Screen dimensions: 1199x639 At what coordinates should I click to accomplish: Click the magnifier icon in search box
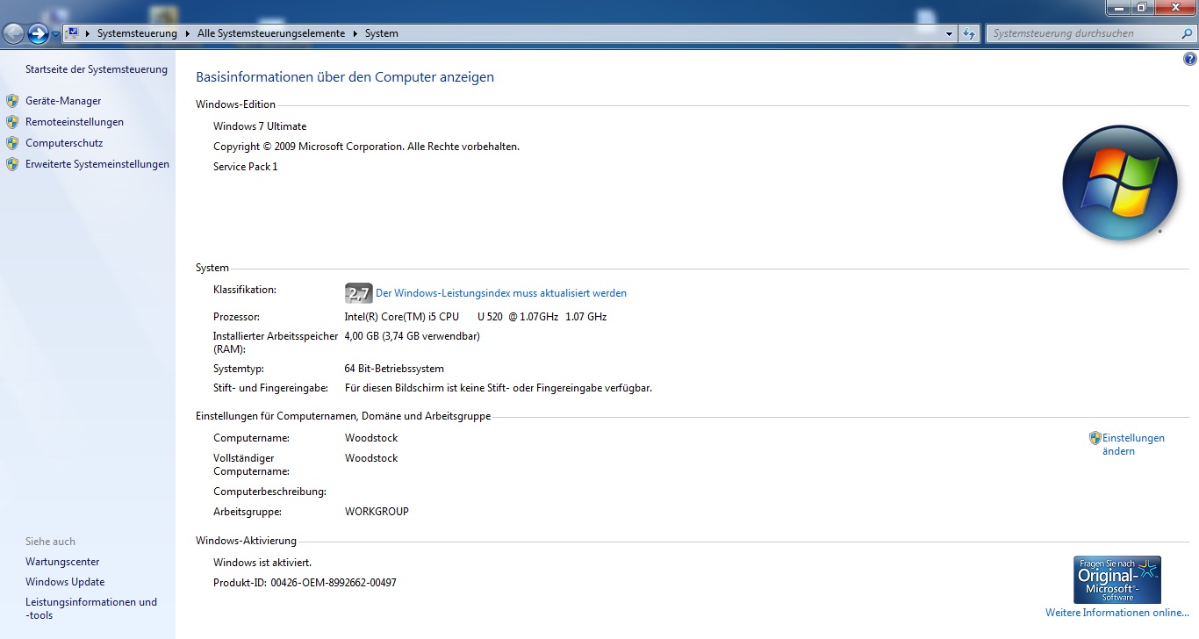coord(1185,33)
